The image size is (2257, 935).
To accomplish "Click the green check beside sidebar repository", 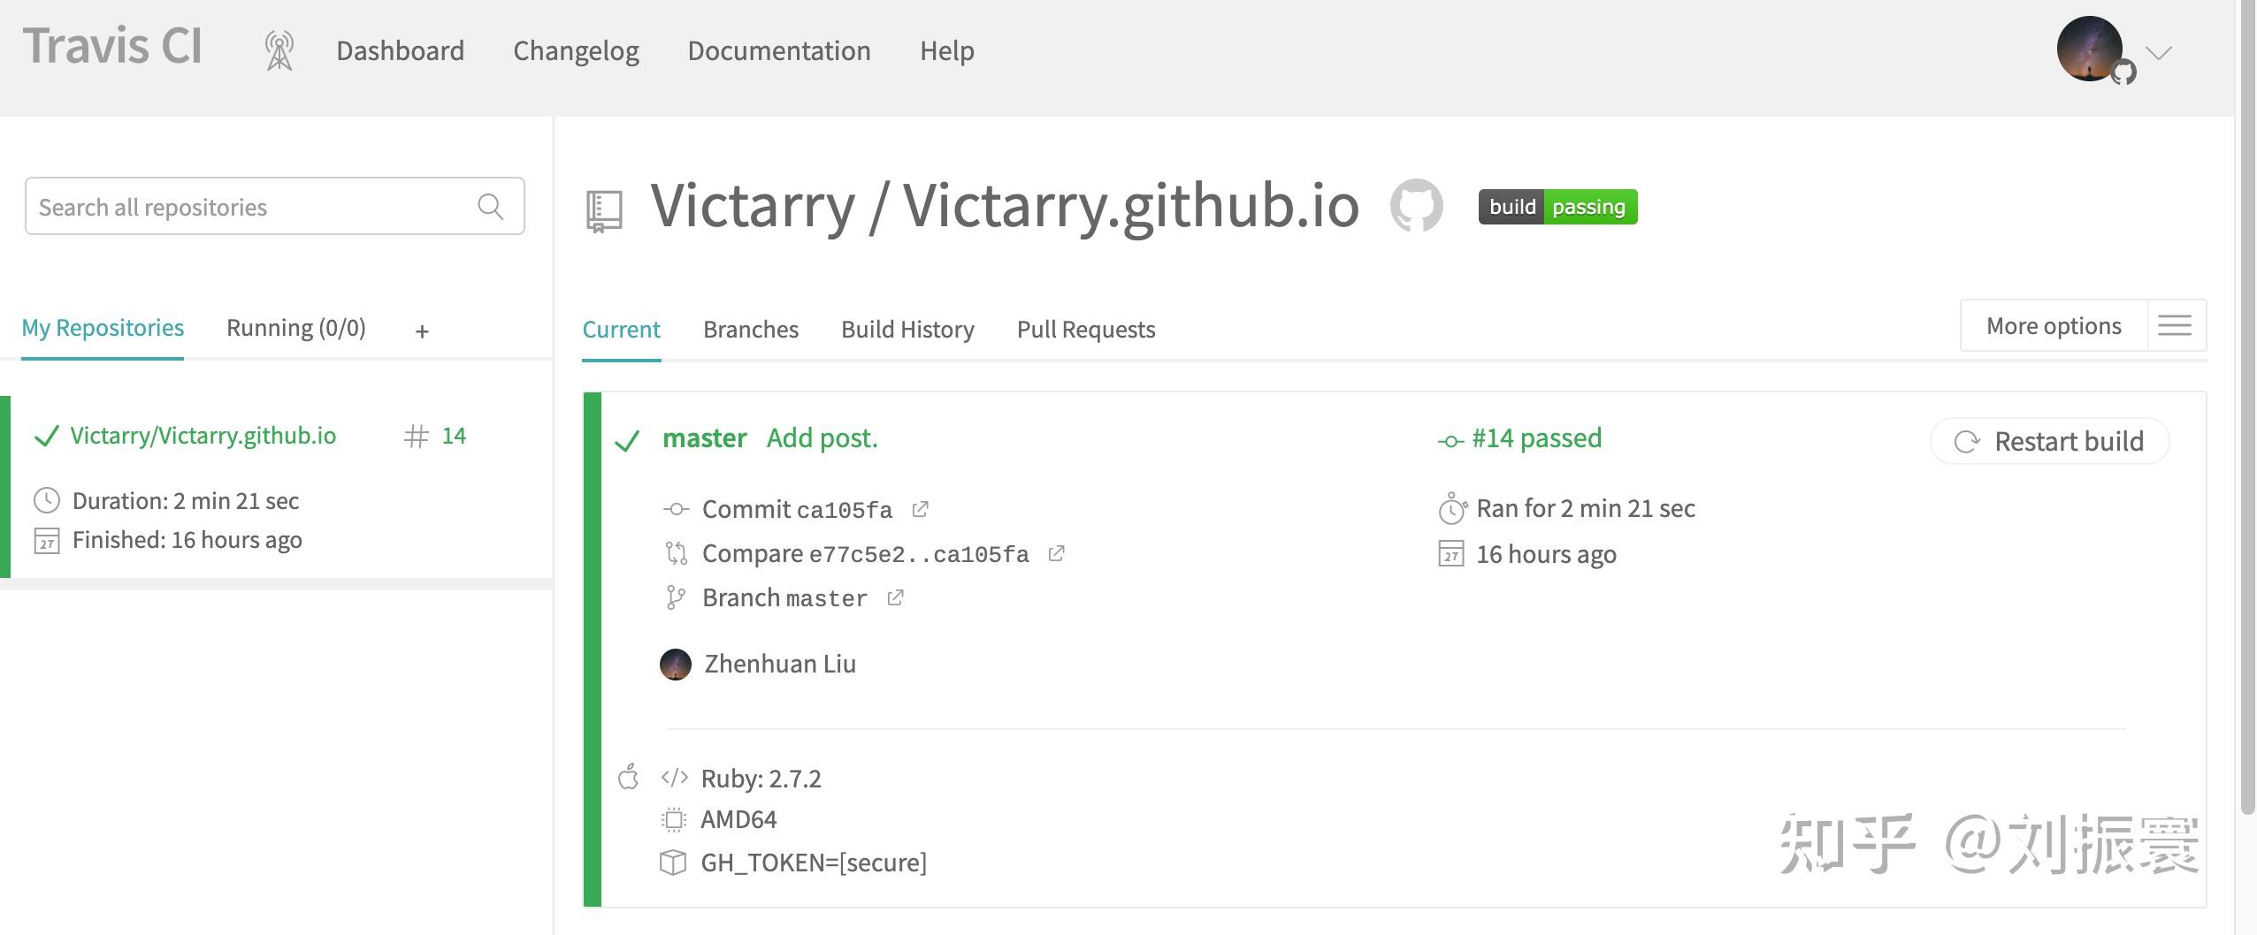I will [46, 437].
